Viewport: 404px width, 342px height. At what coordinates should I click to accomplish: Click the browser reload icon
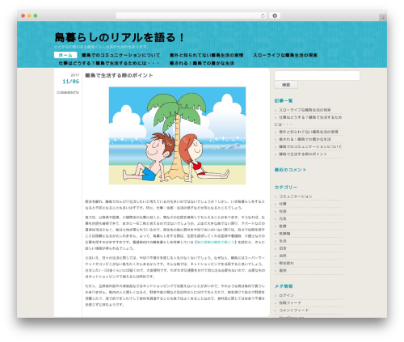click(263, 16)
